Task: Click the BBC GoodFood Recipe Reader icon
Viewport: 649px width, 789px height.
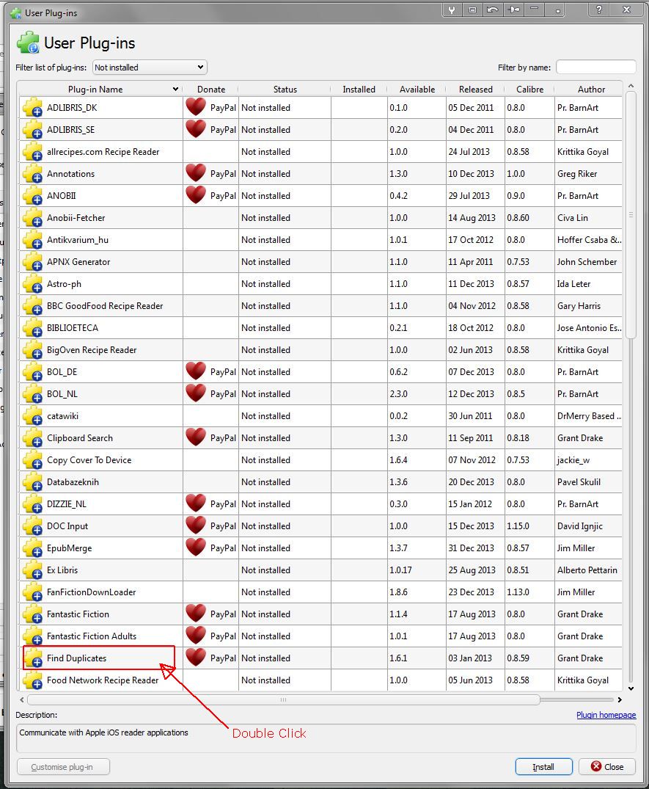Action: point(32,306)
